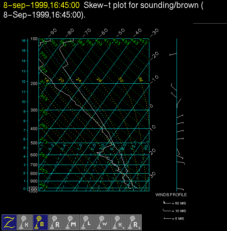Select the L sounding balloon icon
This screenshot has height=231, width=227.
click(x=87, y=222)
